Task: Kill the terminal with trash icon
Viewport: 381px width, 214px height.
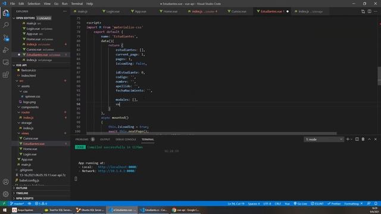Action: (363, 139)
